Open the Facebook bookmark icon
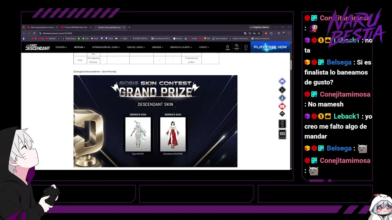Screen dimensions: 392x220 coord(24,38)
